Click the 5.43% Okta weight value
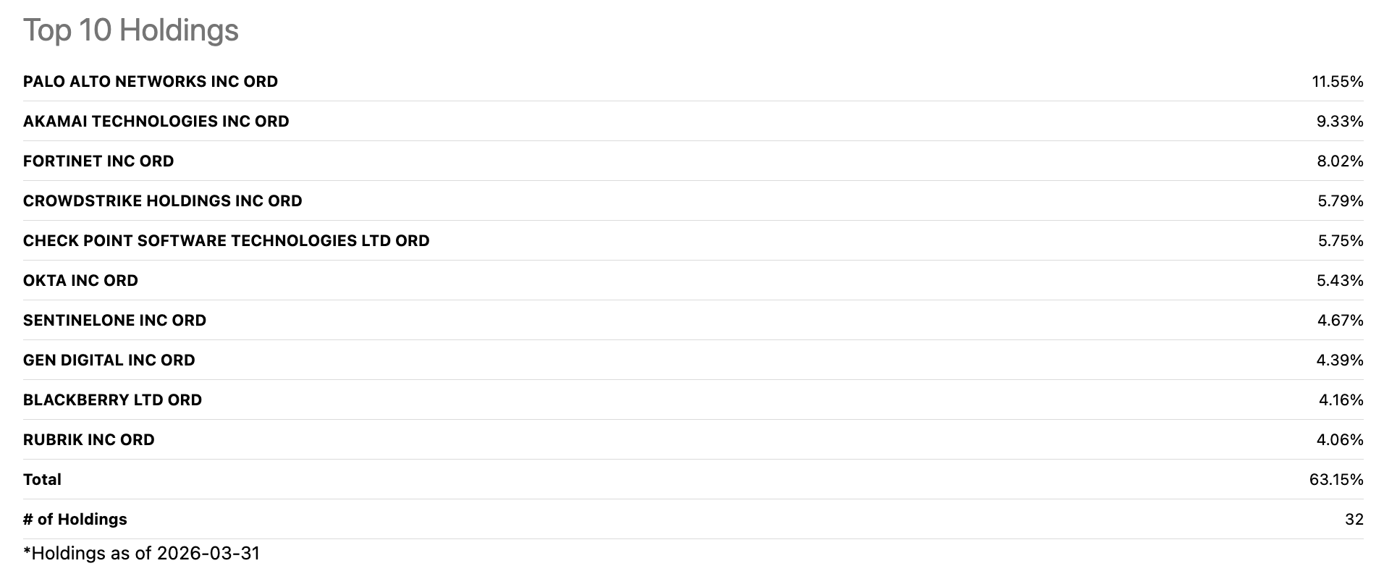This screenshot has height=579, width=1384. pyautogui.click(x=1339, y=281)
